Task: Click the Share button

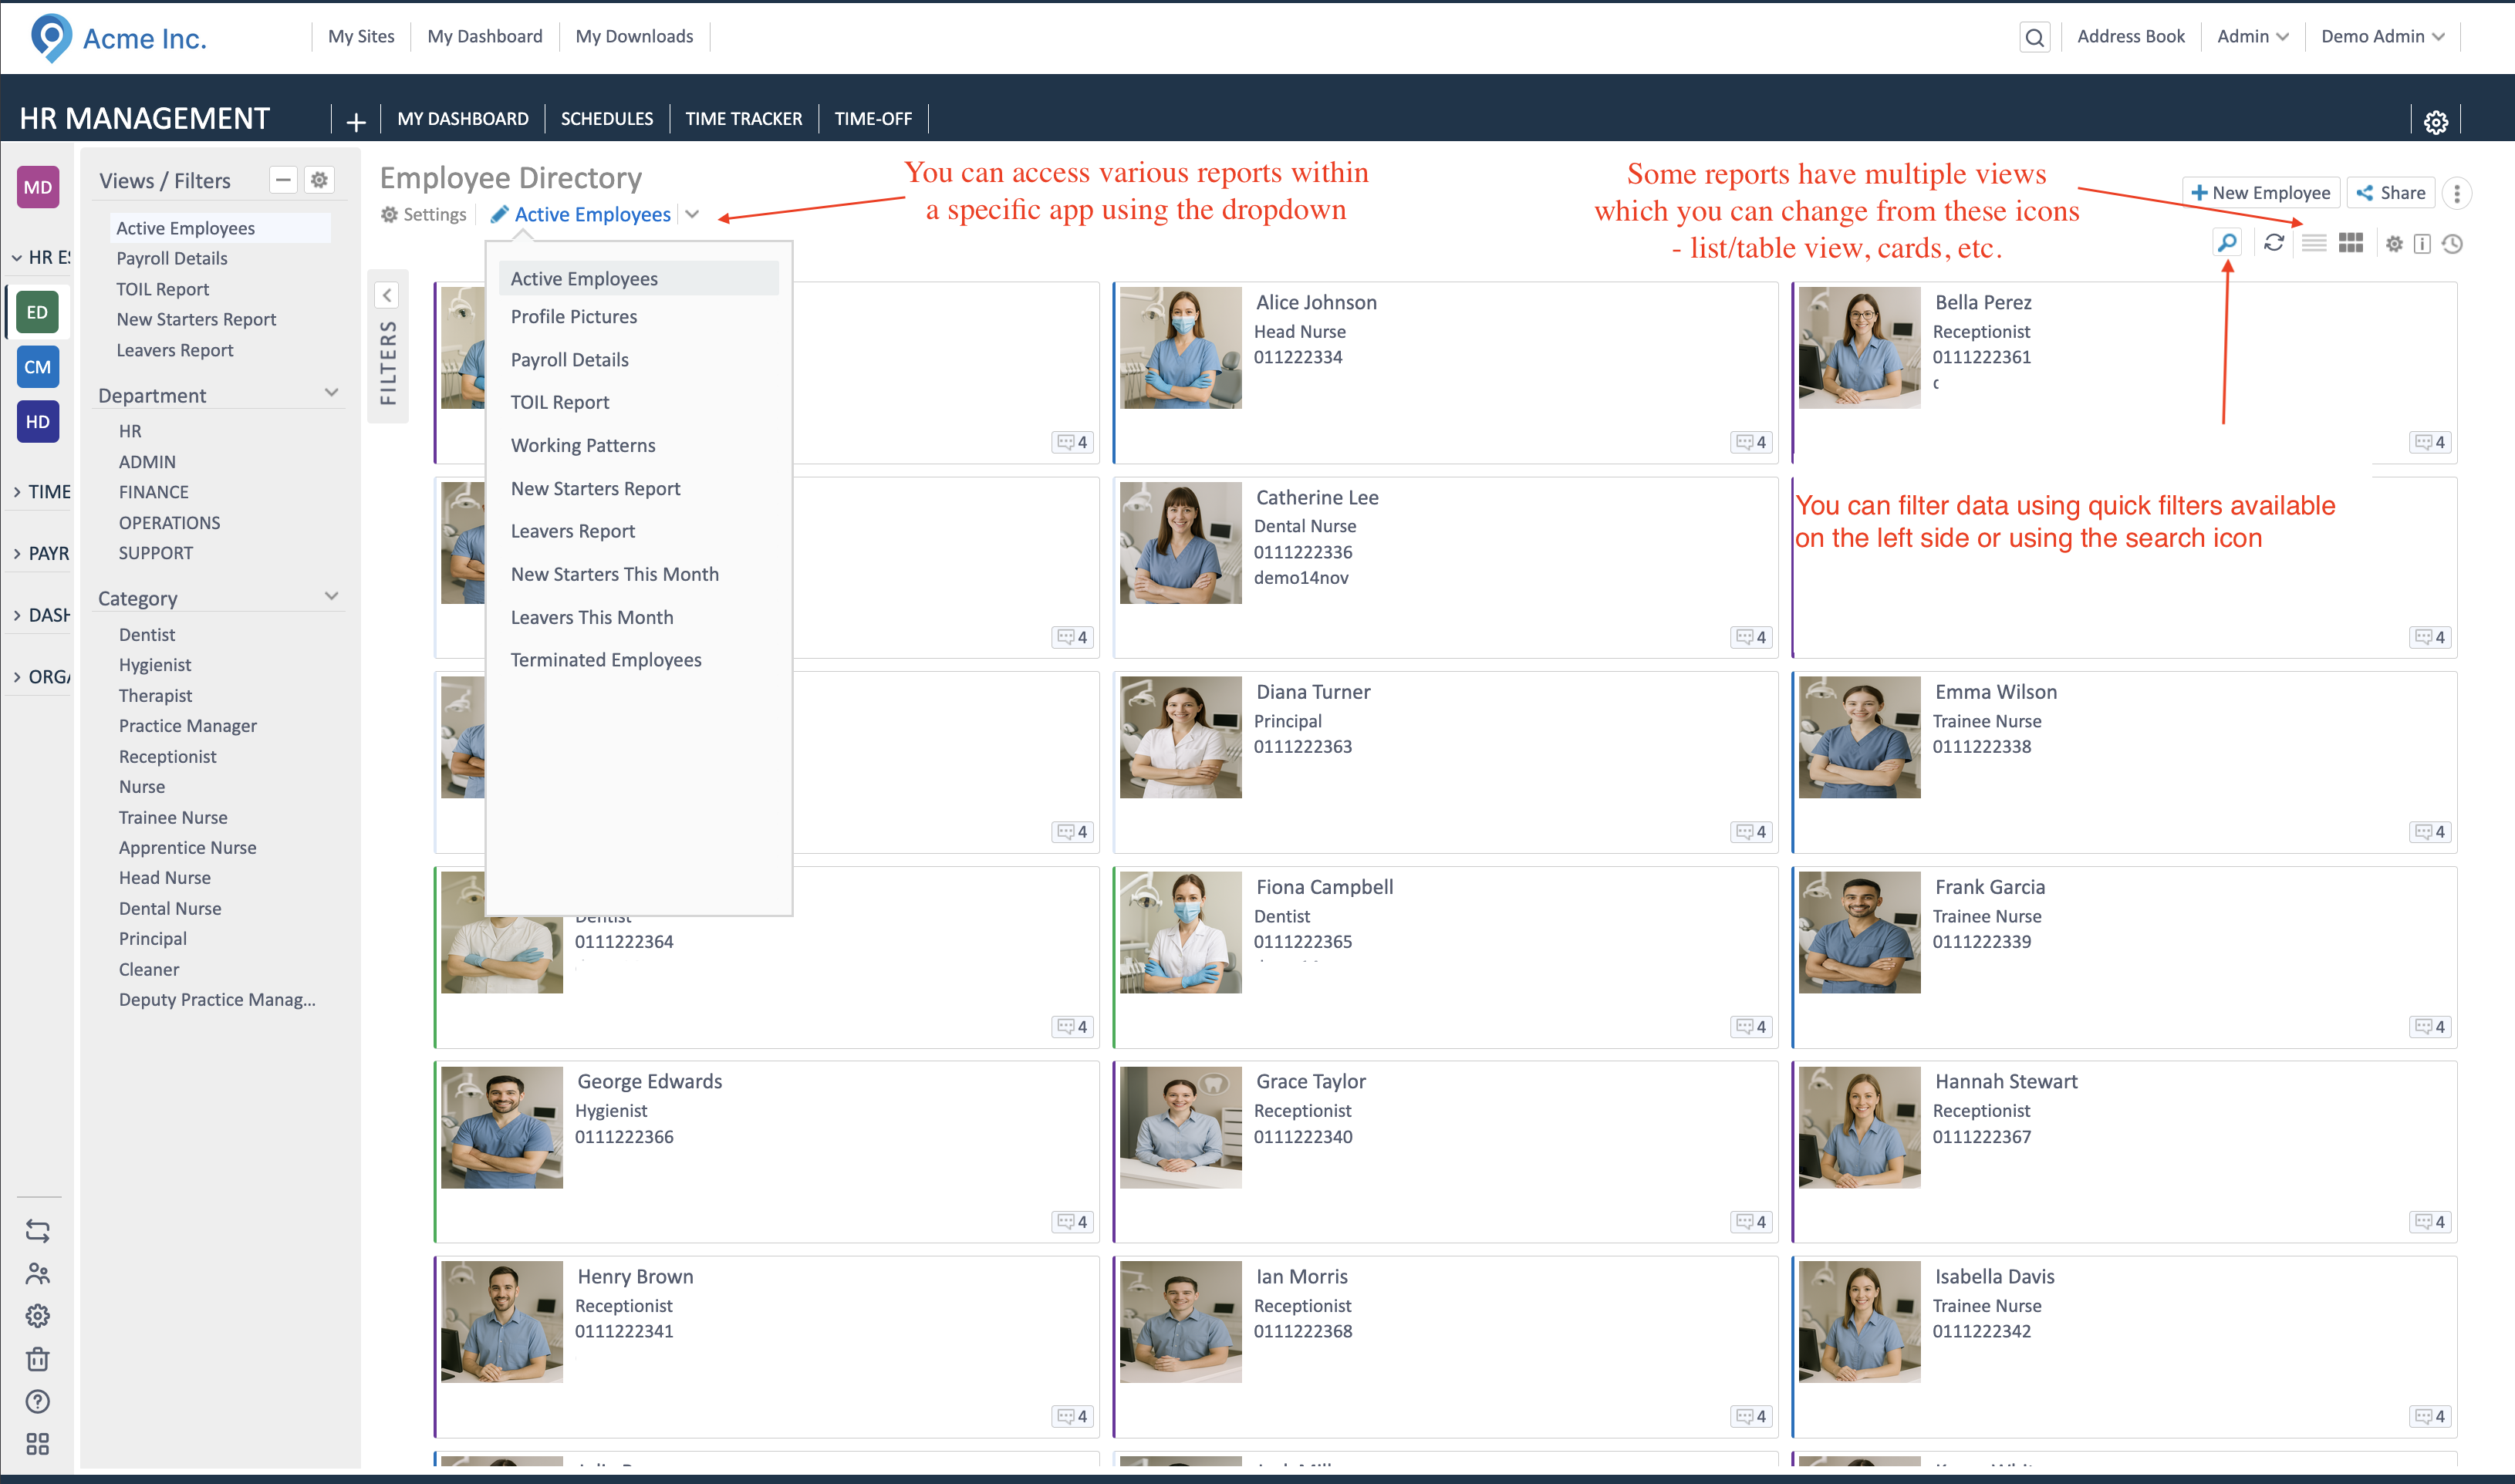Action: [2391, 192]
